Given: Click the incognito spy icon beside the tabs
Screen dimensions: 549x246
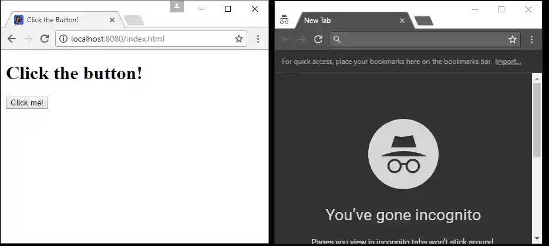Looking at the screenshot, I should (284, 19).
